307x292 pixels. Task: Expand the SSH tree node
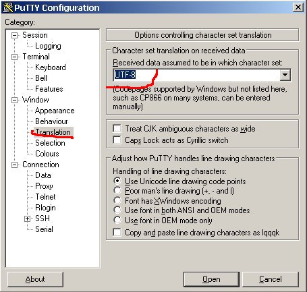click(27, 218)
